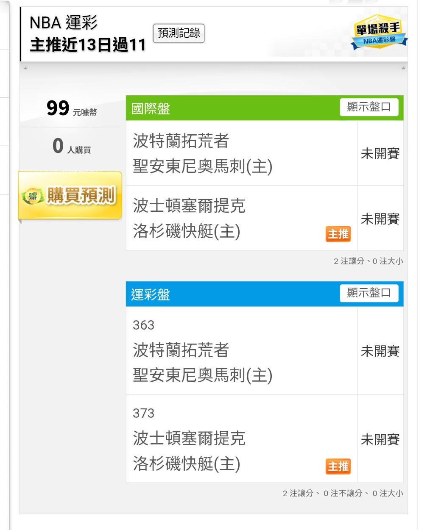Show odds for 國際盤 via 顯示盤口
The image size is (430, 530).
(x=369, y=107)
